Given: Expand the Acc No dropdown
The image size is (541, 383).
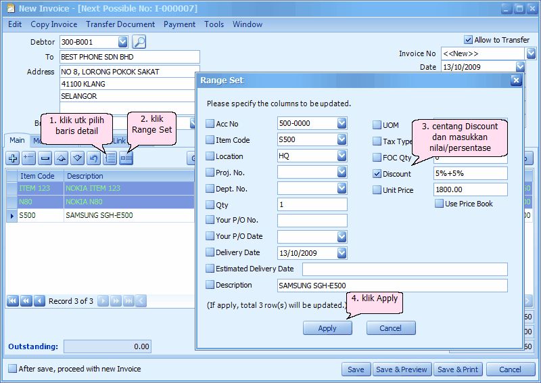Looking at the screenshot, I should (342, 123).
